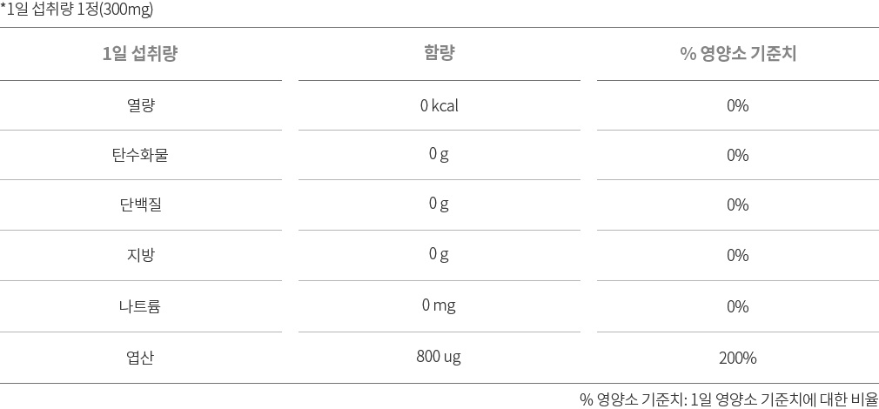The width and height of the screenshot is (879, 409).
Task: Click the 영양소 기준치 footnote text
Action: click(x=728, y=399)
